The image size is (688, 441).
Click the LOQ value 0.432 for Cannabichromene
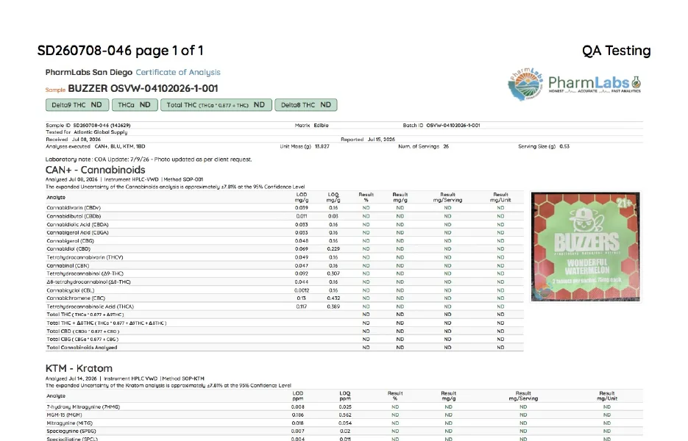(x=333, y=298)
